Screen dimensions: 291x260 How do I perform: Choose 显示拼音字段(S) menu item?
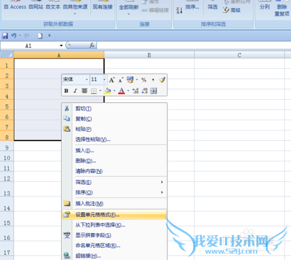115,236
